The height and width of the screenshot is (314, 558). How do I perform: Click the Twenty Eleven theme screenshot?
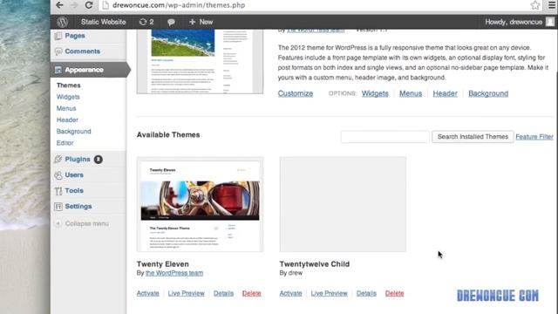coord(200,204)
